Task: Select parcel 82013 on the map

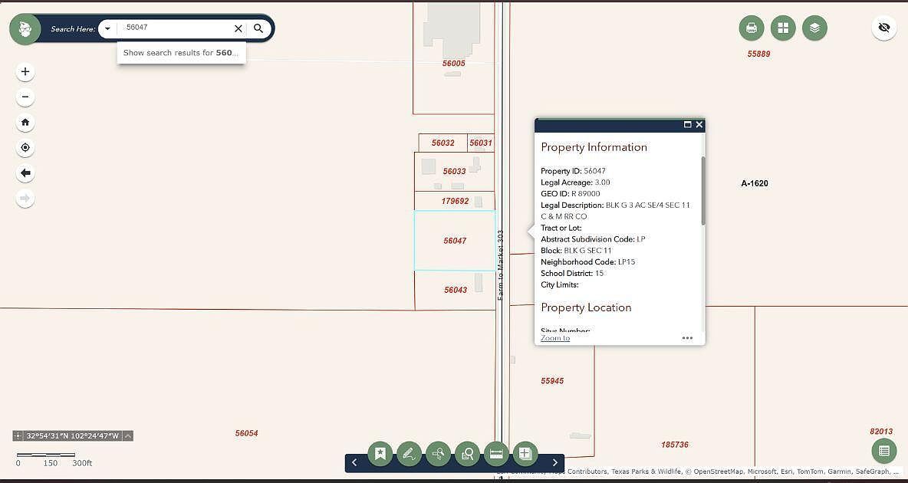Action: tap(881, 431)
